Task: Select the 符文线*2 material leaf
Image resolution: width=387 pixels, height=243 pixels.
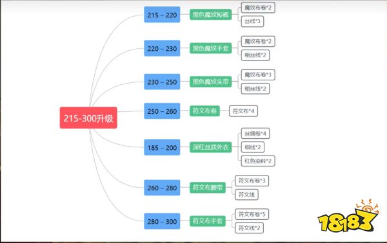Action: click(x=249, y=228)
